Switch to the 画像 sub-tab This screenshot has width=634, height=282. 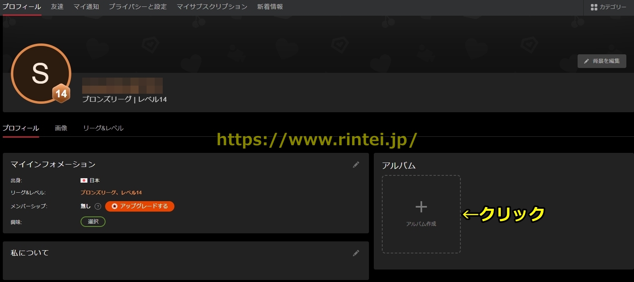pyautogui.click(x=61, y=128)
